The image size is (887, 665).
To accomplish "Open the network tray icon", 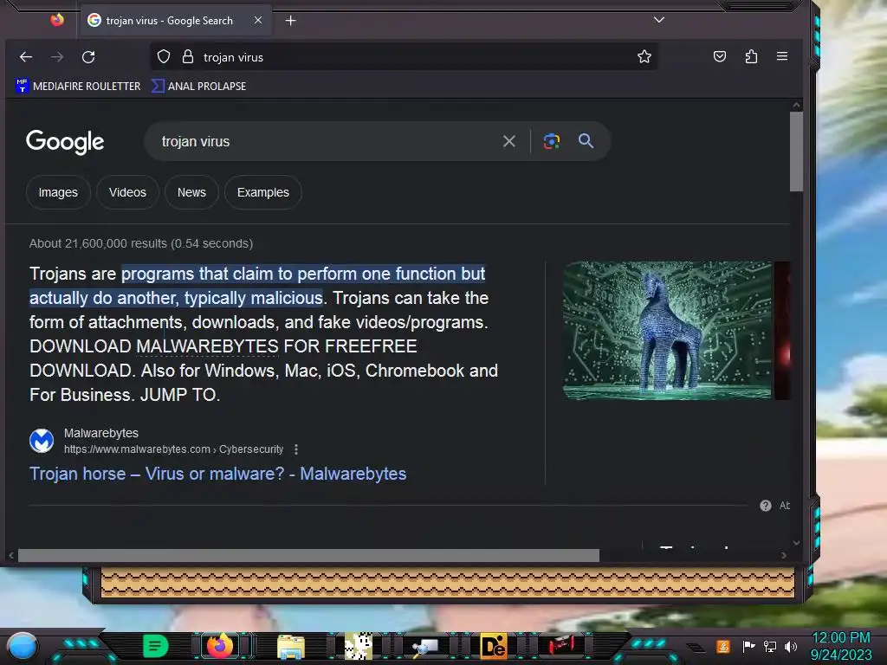I will click(770, 646).
